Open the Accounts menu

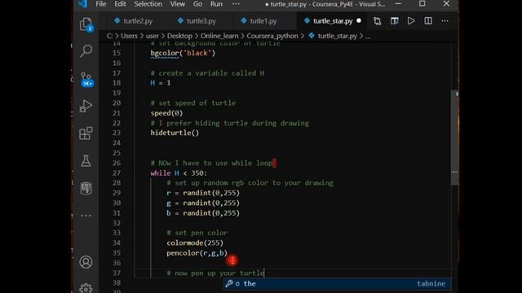(x=86, y=262)
